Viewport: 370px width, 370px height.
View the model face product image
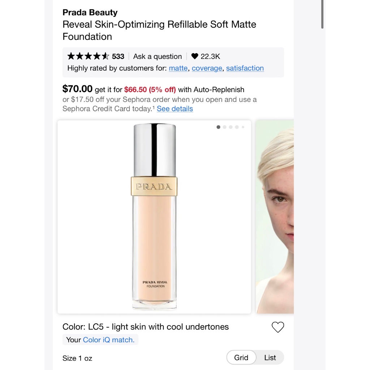point(275,217)
